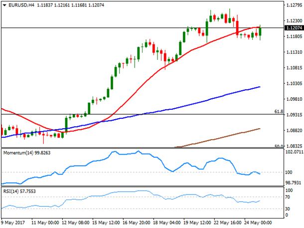
Task: Select the 11 May 00:00 time label
Action: point(45,223)
